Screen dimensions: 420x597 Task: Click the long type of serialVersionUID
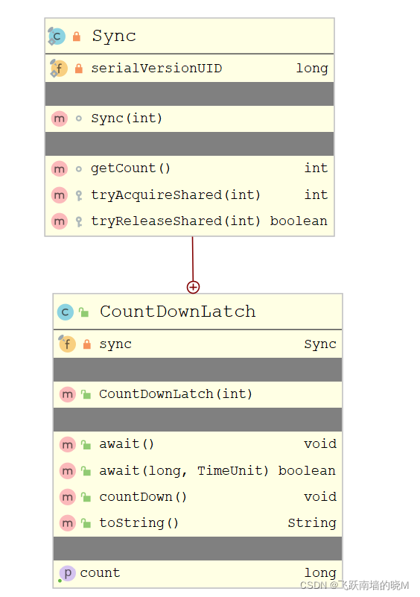pos(312,69)
